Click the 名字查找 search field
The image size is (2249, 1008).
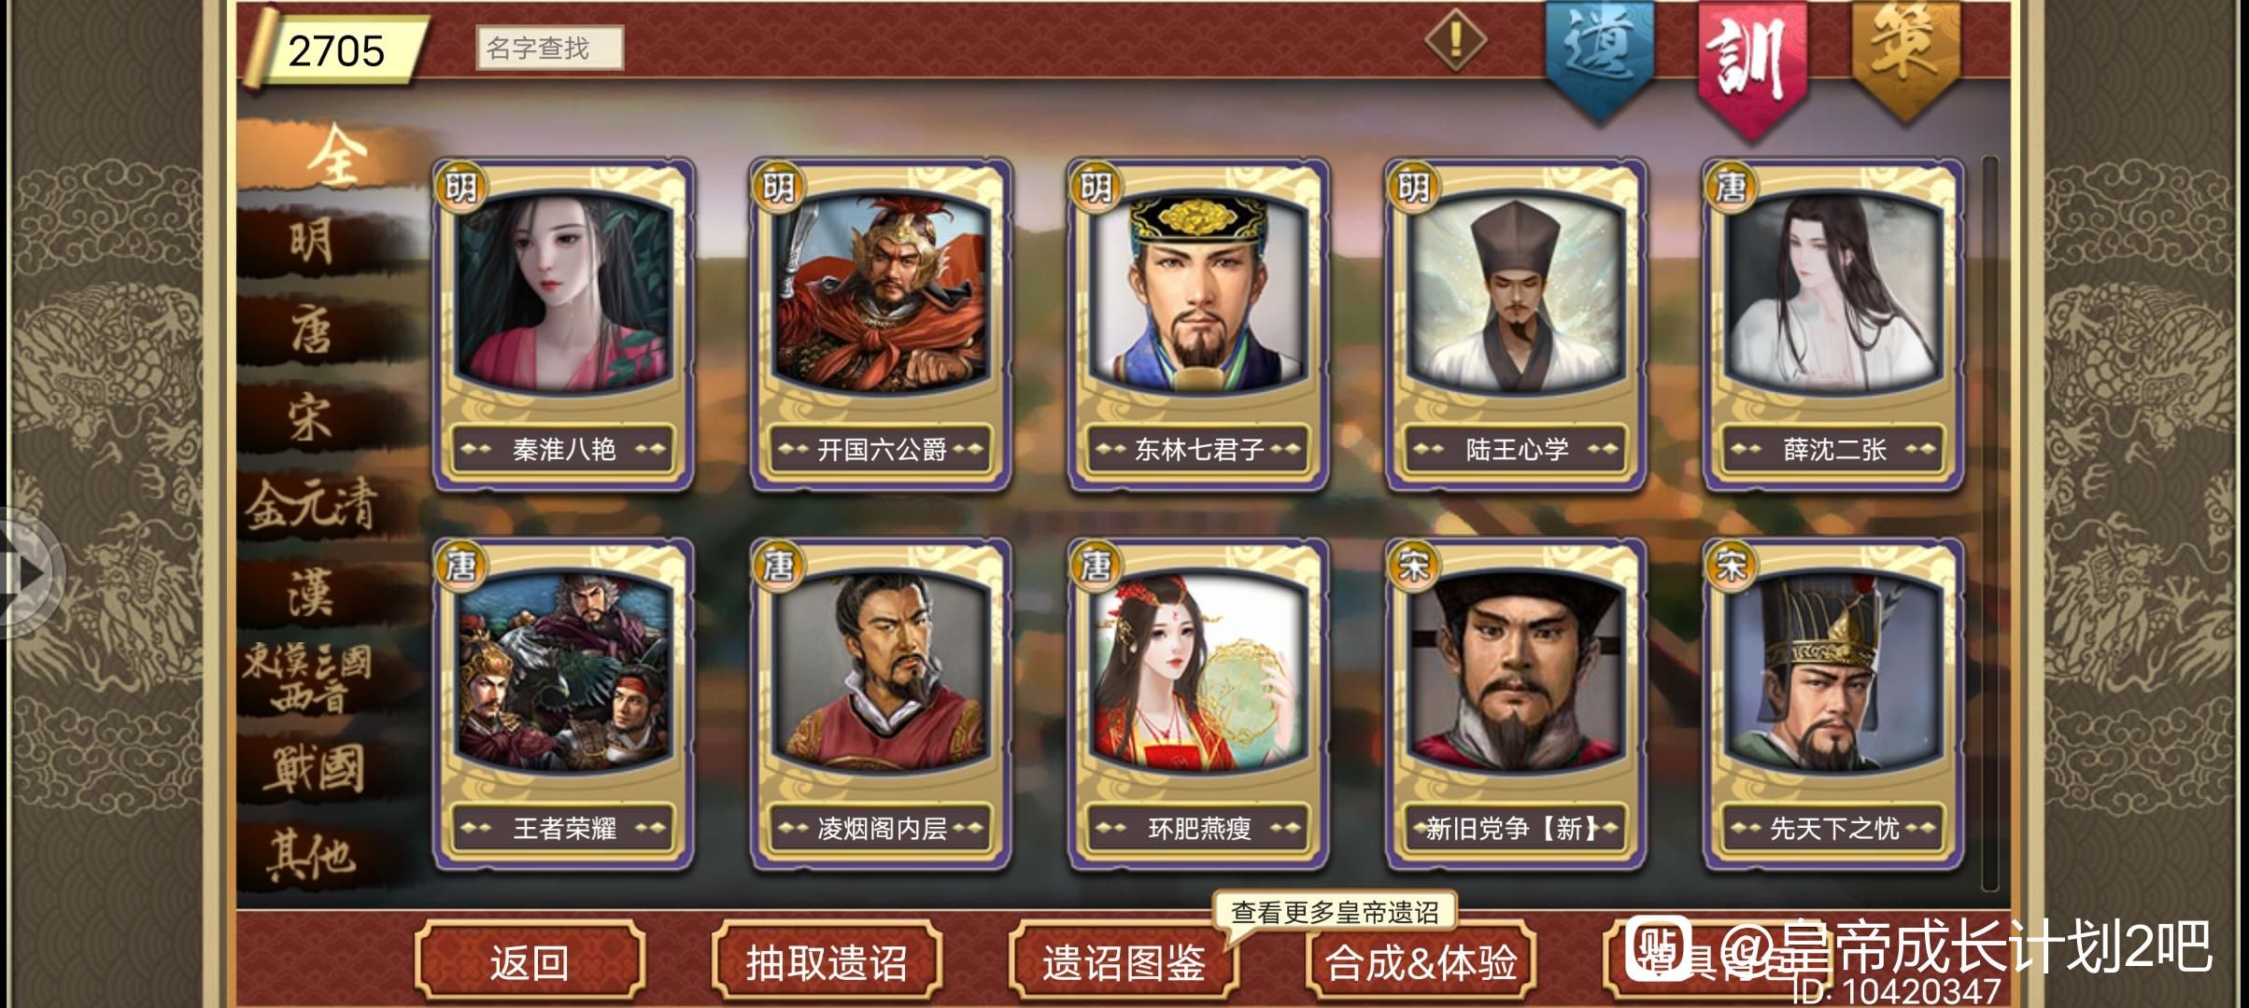click(x=549, y=48)
